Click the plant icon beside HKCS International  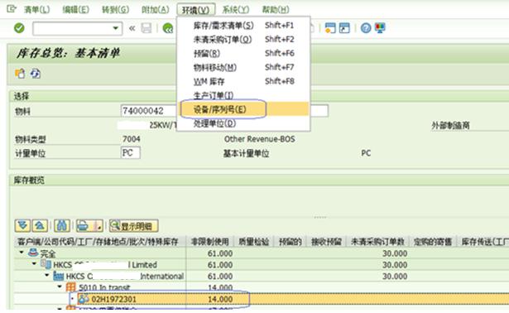59,277
